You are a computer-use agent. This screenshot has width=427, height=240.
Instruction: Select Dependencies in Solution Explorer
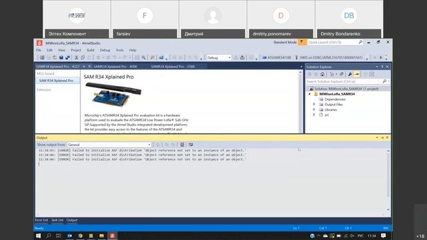335,99
